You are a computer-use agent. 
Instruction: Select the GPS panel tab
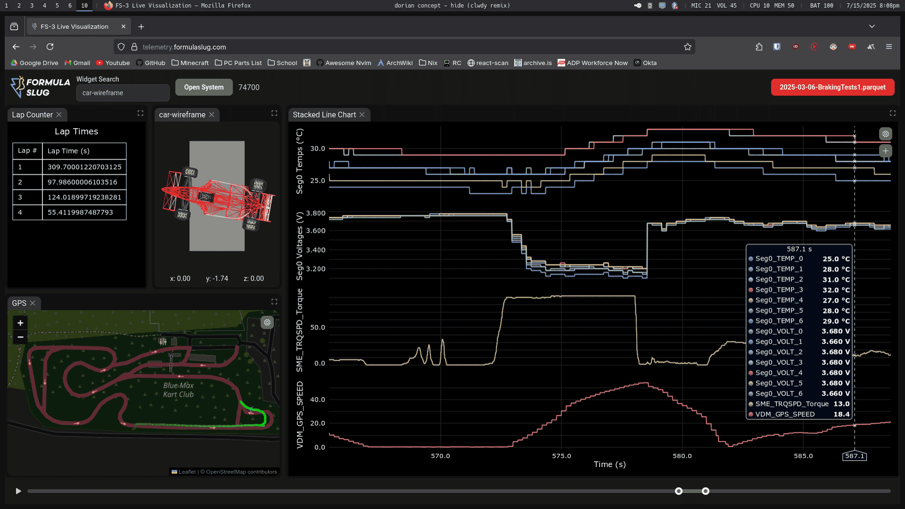tap(19, 303)
